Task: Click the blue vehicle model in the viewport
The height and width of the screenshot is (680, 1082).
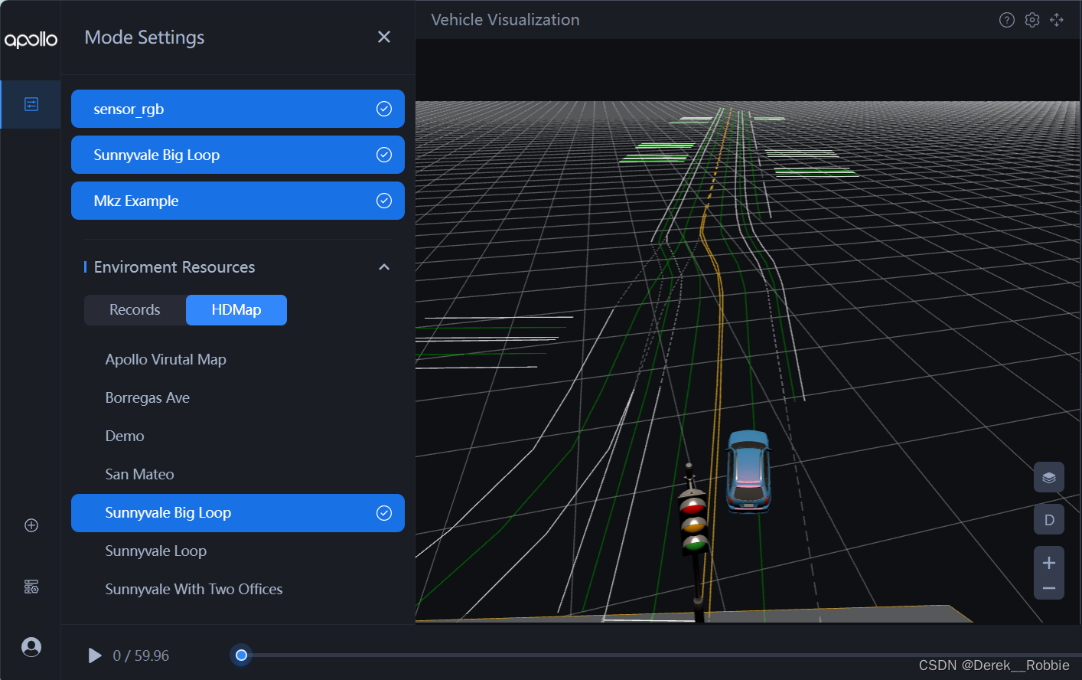Action: pos(748,472)
